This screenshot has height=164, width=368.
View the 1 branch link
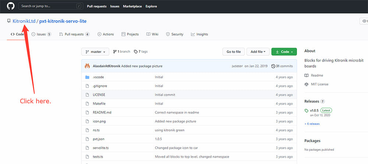point(121,52)
